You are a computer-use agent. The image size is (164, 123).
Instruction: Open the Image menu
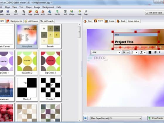pos(37,7)
